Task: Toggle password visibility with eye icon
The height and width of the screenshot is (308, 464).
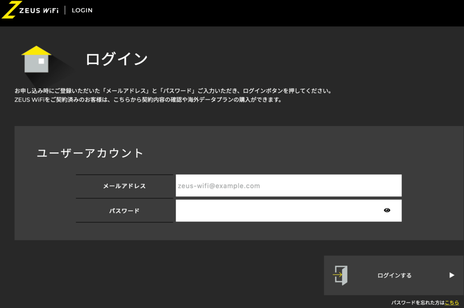Action: [x=387, y=210]
